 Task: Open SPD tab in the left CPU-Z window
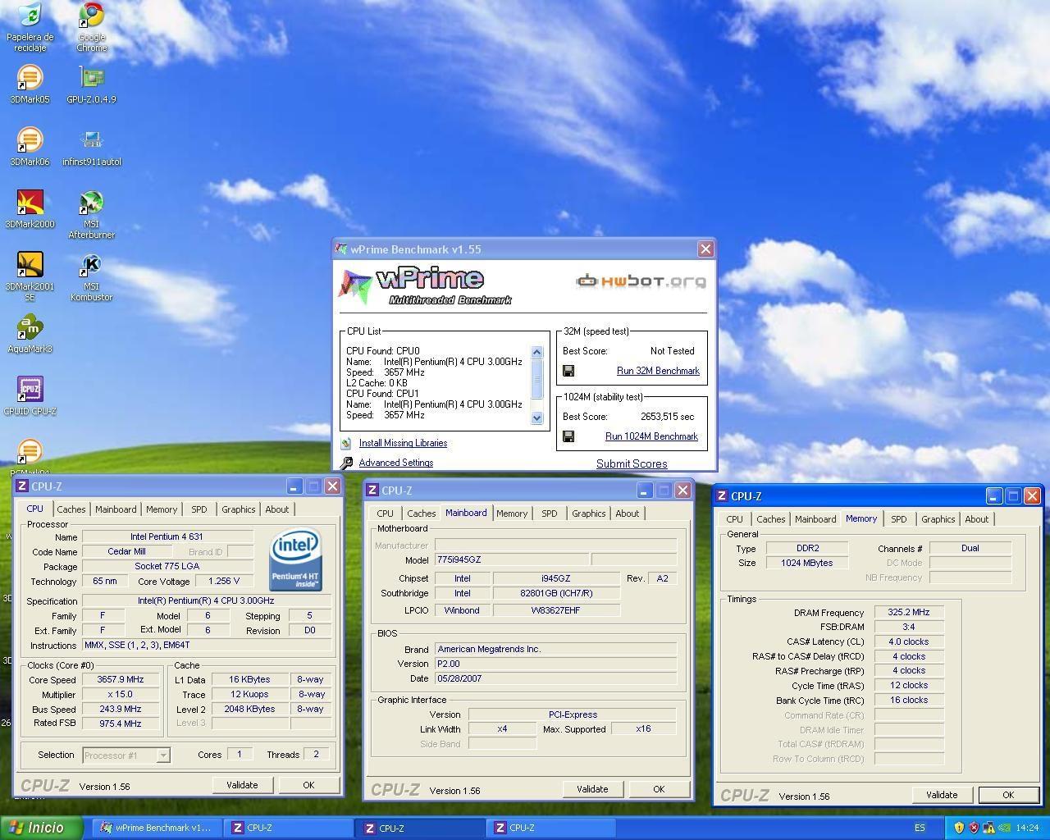(199, 509)
